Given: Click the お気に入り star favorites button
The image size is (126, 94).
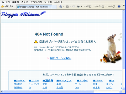Looking at the screenshot, I should point(7,7).
